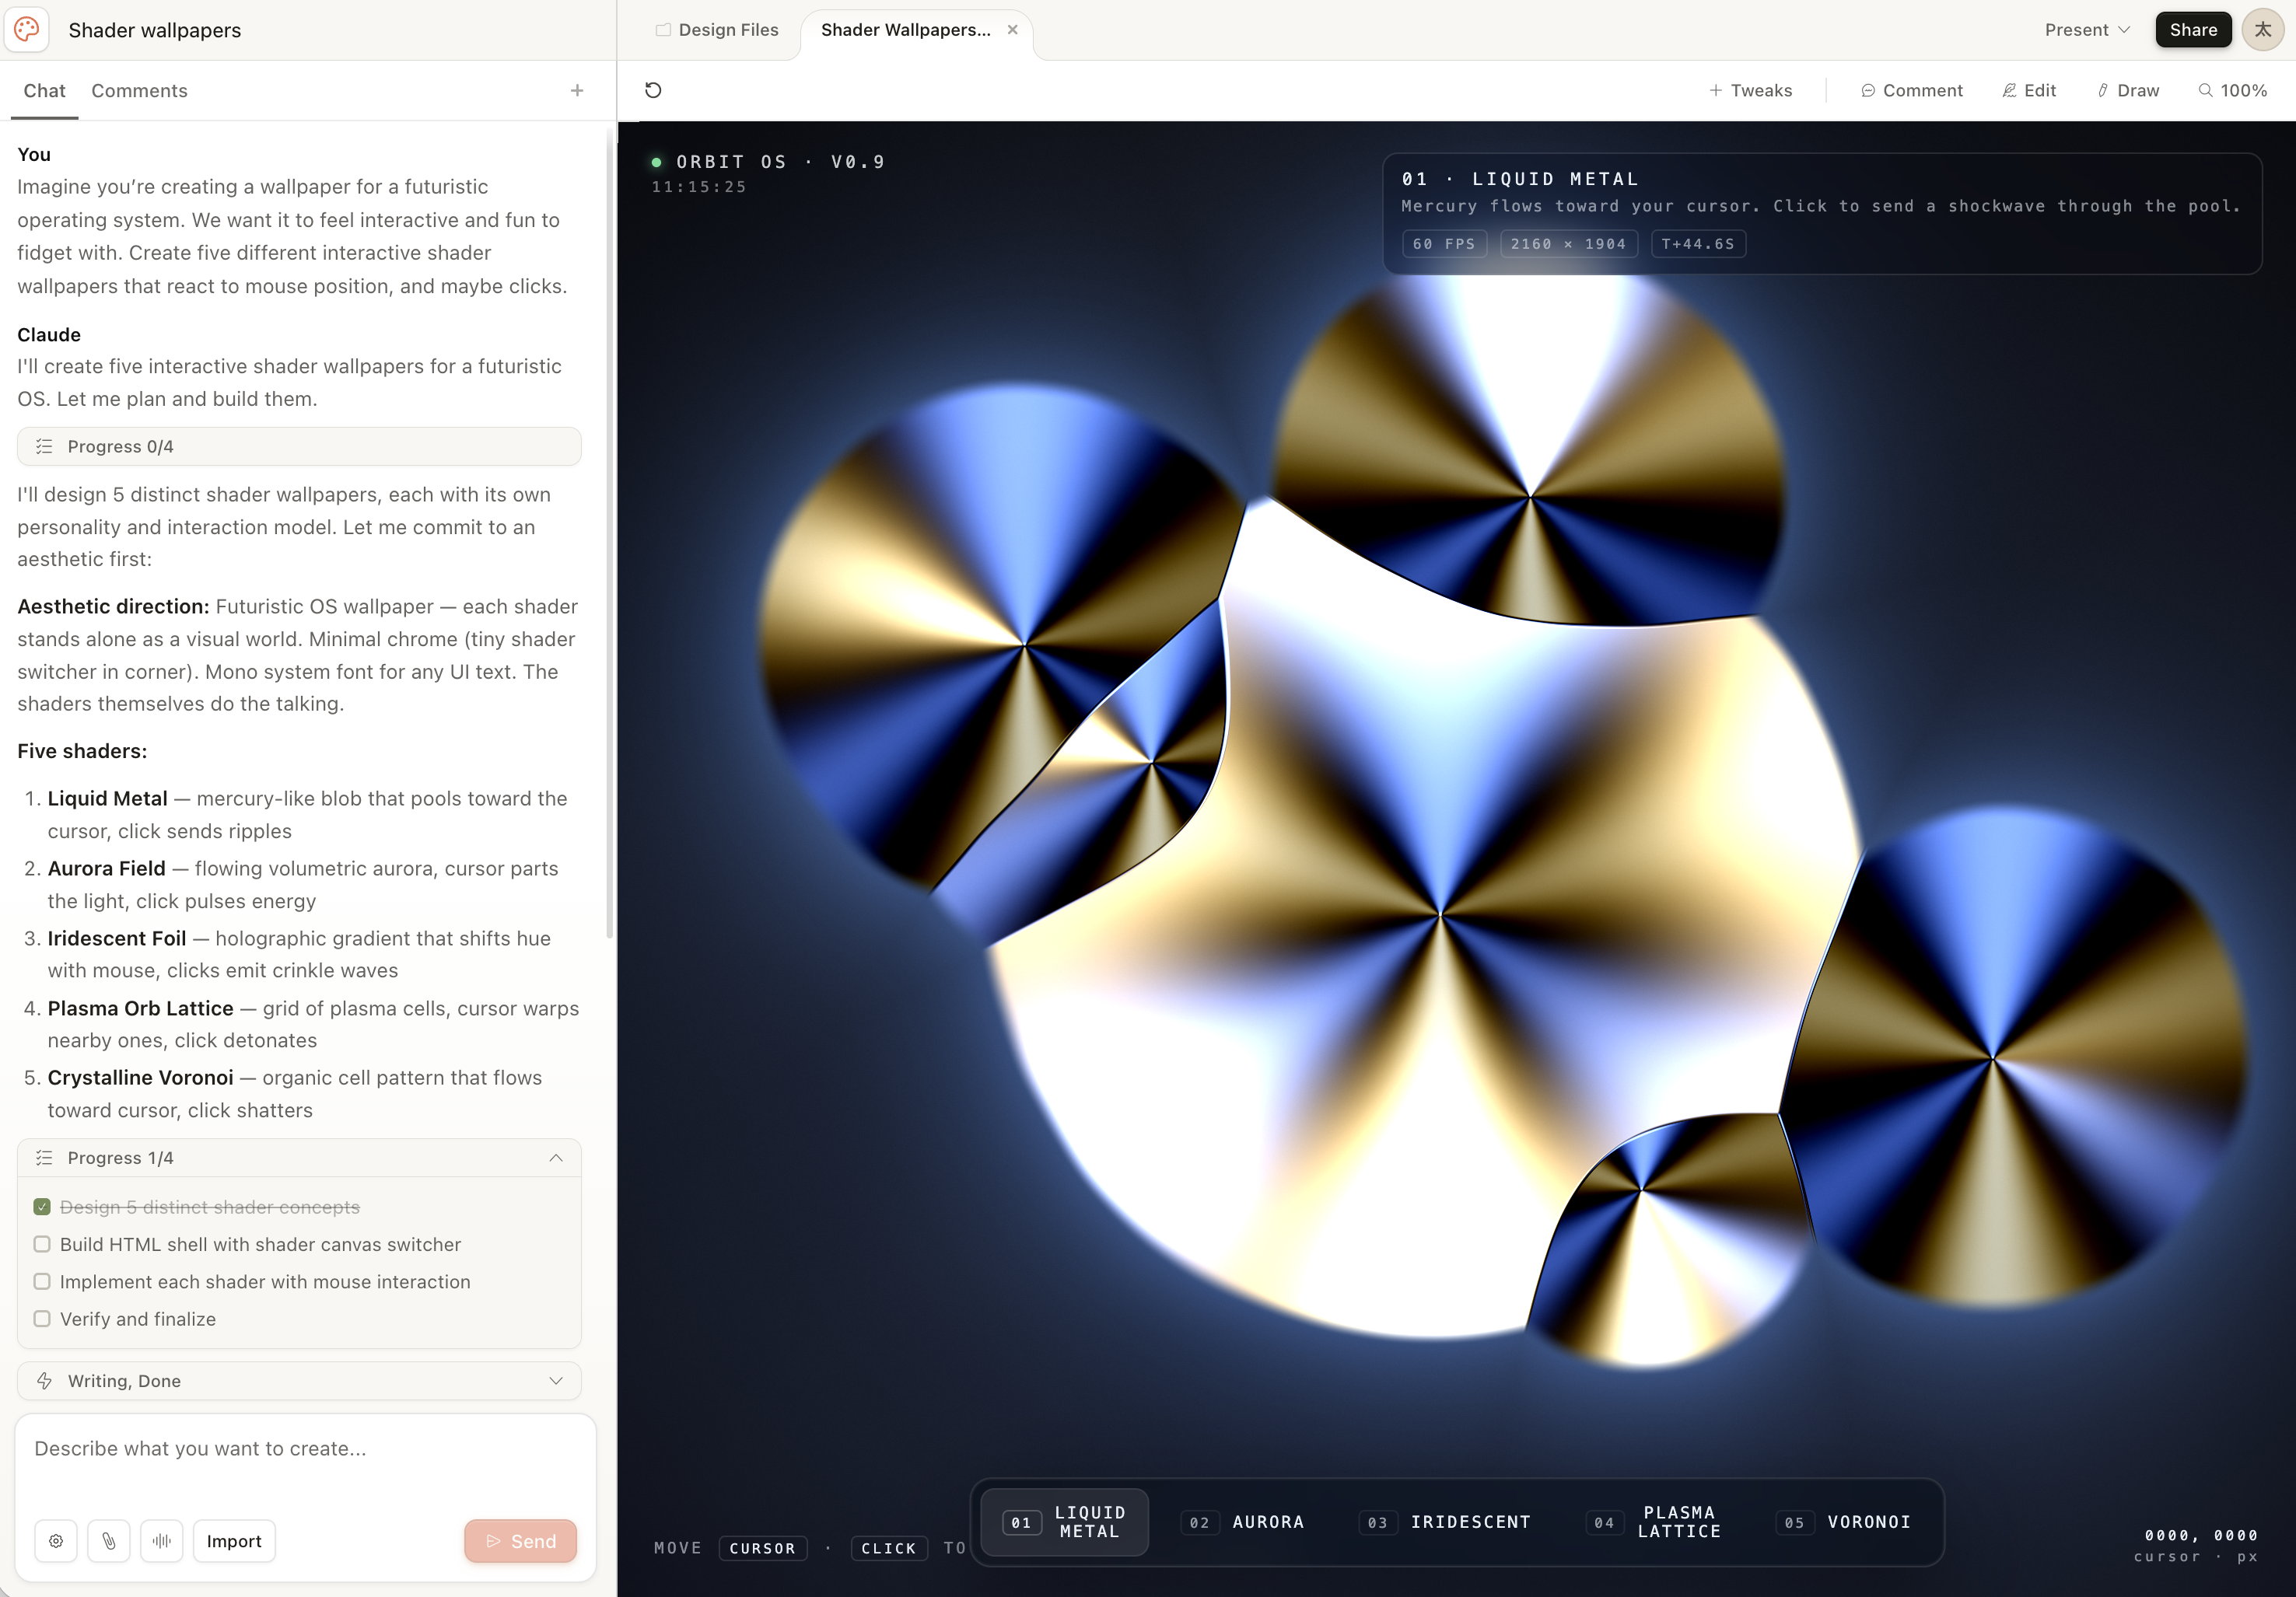Click the voice waveform icon
The height and width of the screenshot is (1597, 2296).
point(162,1541)
